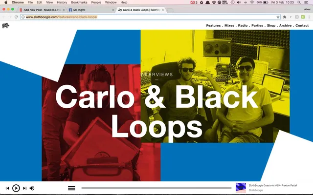Open the Chrome application menu
Screen dimensions: 313x195
[18, 2]
